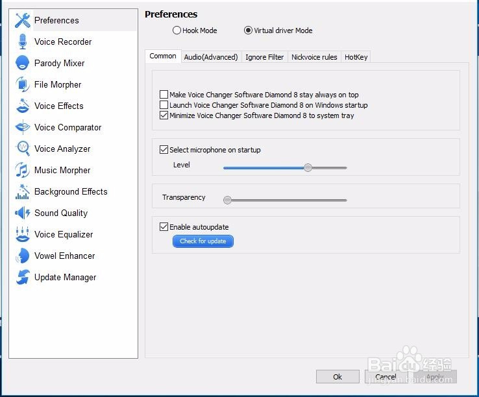Open the Nickvoice rules tab
479x397 pixels.
(314, 57)
